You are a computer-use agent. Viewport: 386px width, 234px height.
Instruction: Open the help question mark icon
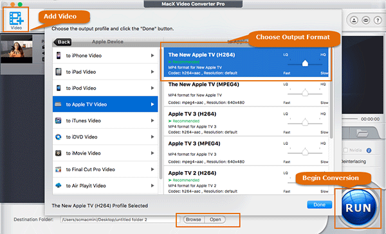378,21
